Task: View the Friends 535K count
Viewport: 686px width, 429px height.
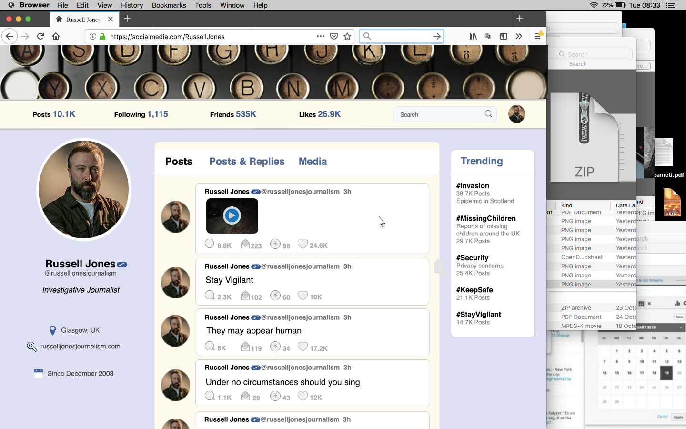Action: pyautogui.click(x=233, y=114)
